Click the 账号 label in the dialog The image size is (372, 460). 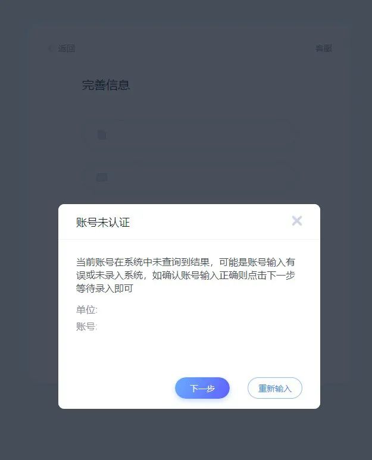(86, 327)
